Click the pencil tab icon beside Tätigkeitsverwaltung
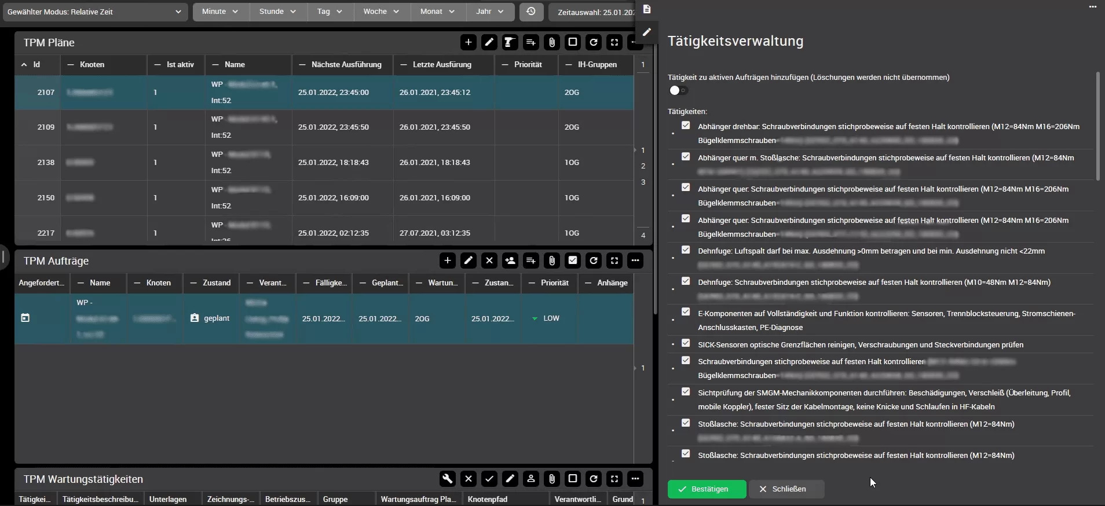The image size is (1105, 506). (647, 32)
